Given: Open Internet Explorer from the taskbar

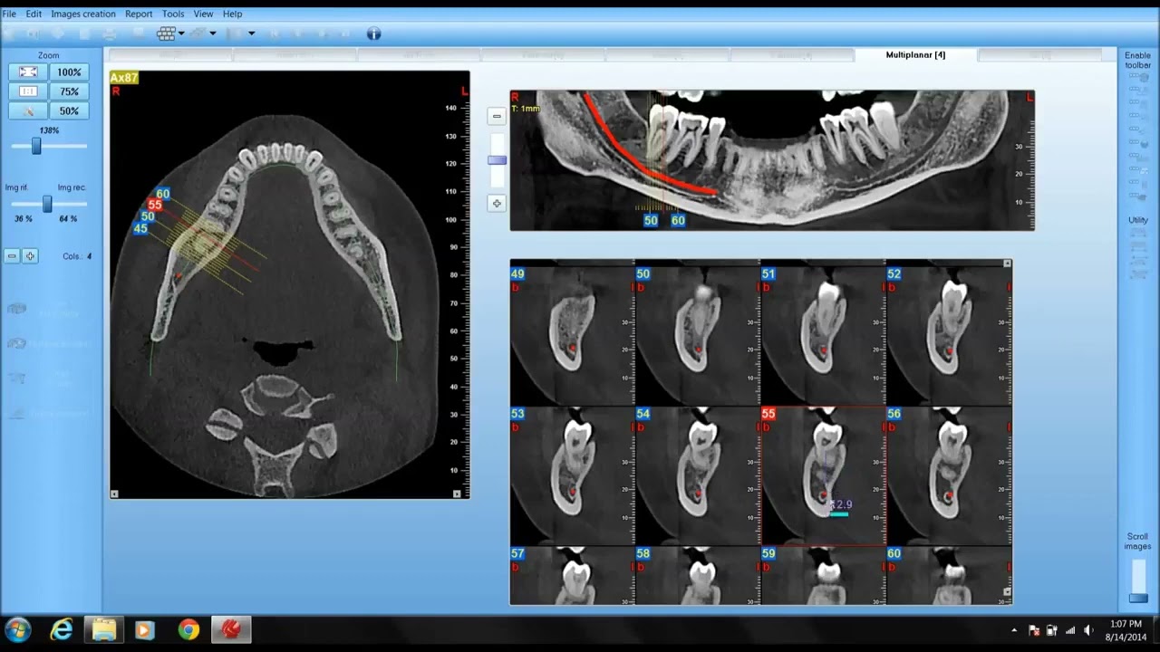Looking at the screenshot, I should pyautogui.click(x=62, y=629).
